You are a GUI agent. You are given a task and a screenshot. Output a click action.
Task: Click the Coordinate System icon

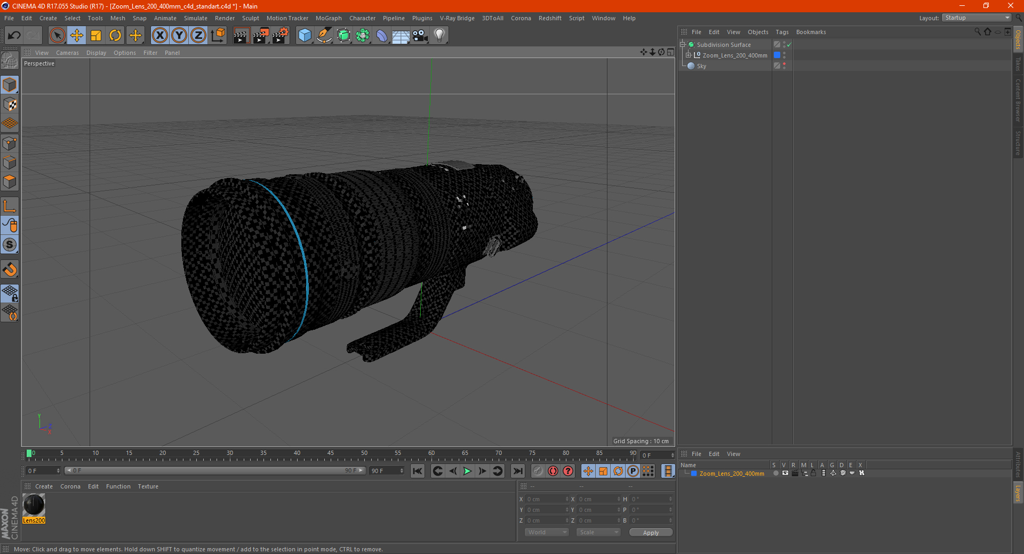tap(218, 36)
